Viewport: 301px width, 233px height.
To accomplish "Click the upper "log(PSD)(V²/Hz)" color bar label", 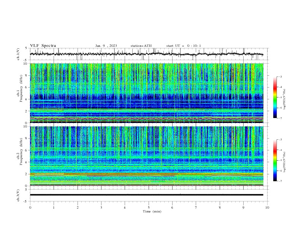I will 285,99.
